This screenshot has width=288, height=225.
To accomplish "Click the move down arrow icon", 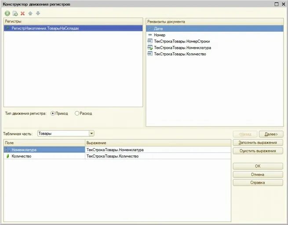I will [38, 13].
